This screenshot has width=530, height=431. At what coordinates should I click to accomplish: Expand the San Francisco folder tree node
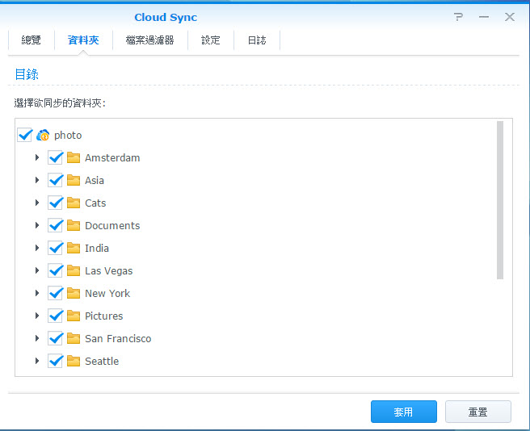coord(37,338)
